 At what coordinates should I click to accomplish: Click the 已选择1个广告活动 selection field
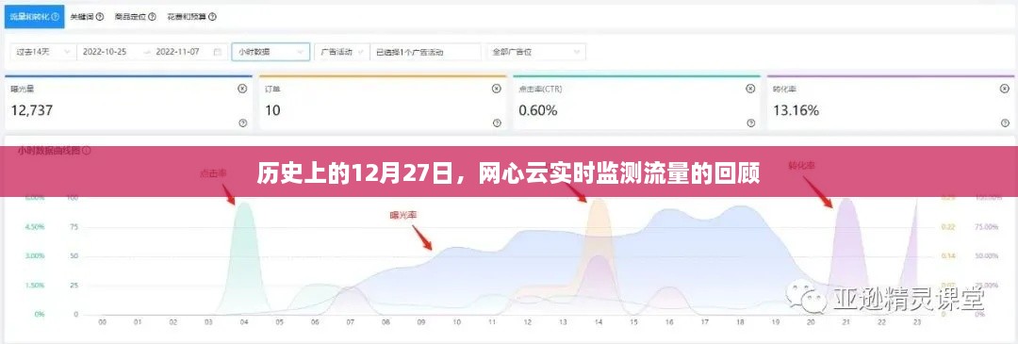425,52
